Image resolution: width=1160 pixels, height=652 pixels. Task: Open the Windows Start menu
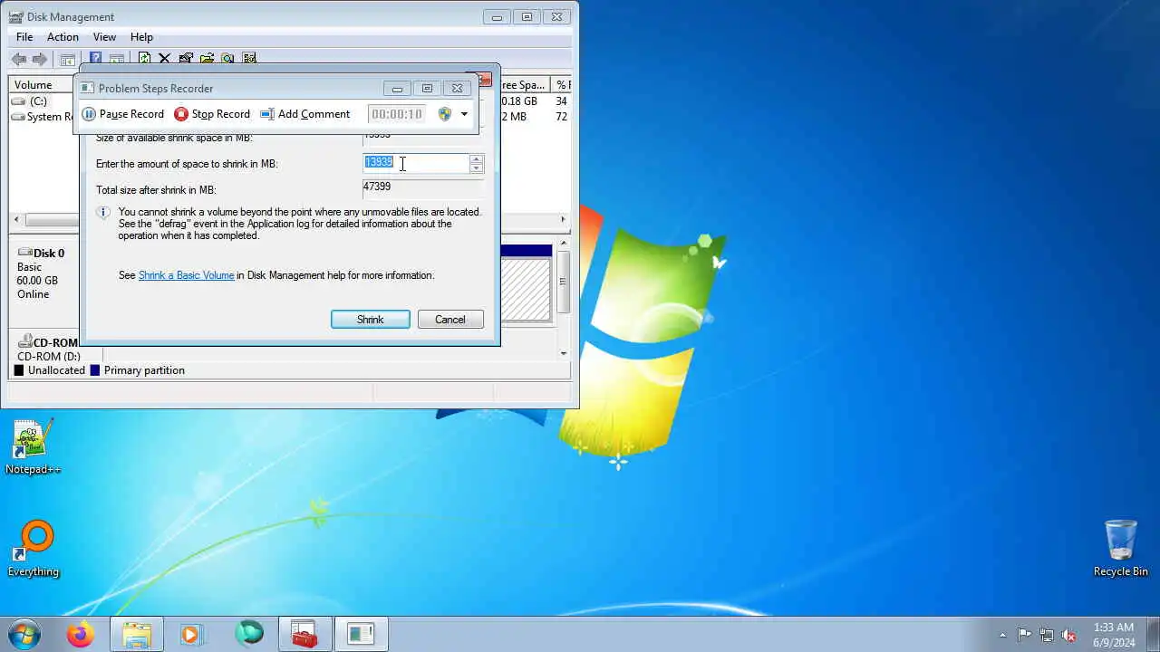pos(24,634)
